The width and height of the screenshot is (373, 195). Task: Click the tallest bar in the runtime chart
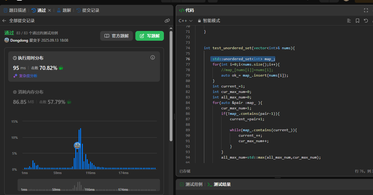[80, 149]
